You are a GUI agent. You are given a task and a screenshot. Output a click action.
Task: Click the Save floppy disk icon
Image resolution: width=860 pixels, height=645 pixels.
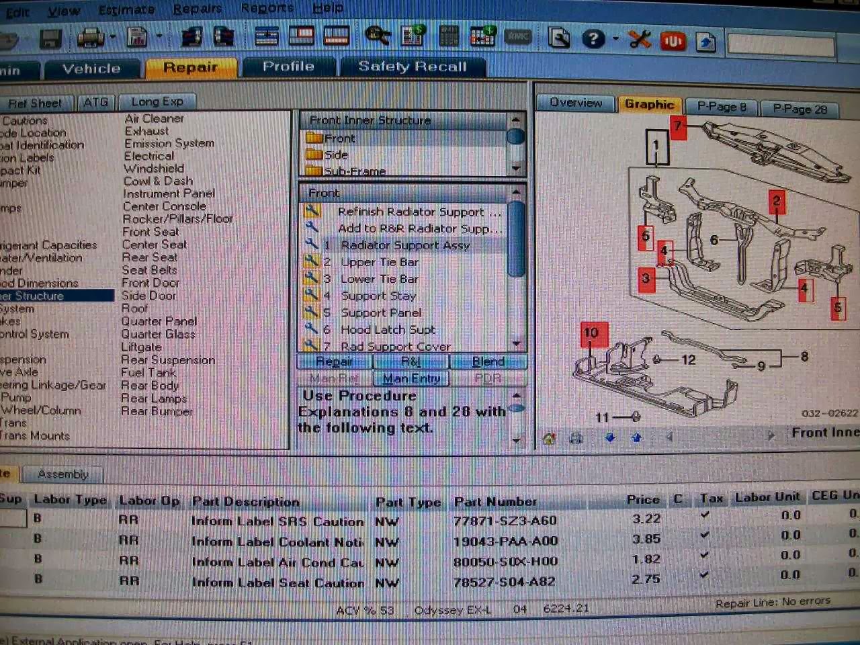[x=50, y=38]
